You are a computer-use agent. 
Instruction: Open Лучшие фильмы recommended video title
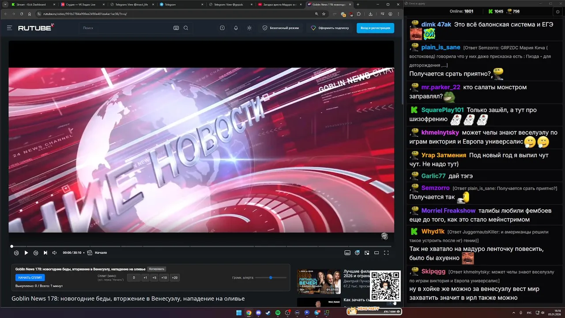357,274
